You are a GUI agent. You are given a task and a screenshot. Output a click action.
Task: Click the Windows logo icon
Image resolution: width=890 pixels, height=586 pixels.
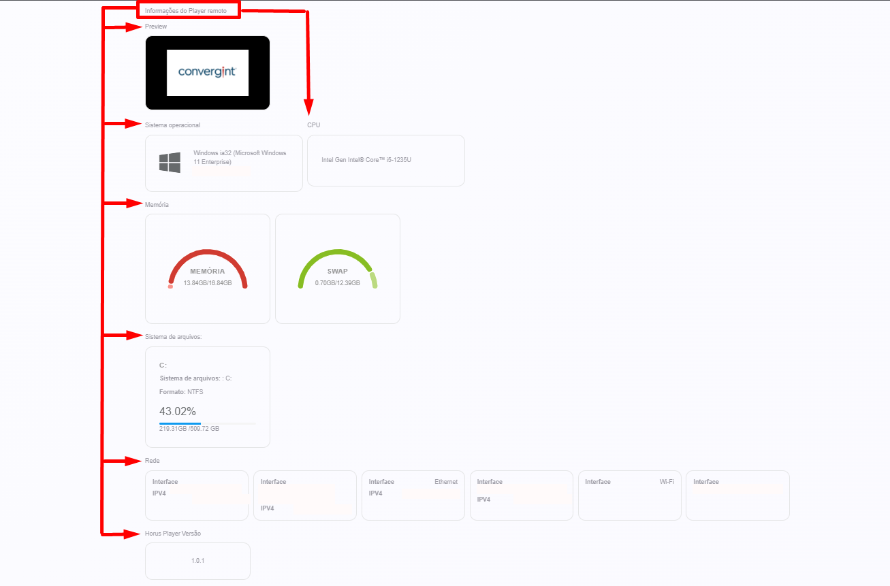(170, 163)
